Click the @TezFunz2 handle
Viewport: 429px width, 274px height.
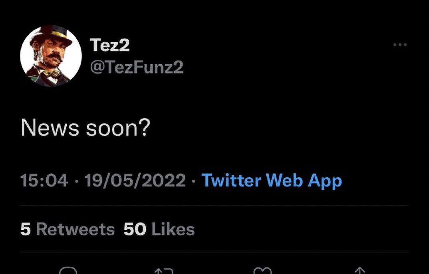(x=137, y=67)
